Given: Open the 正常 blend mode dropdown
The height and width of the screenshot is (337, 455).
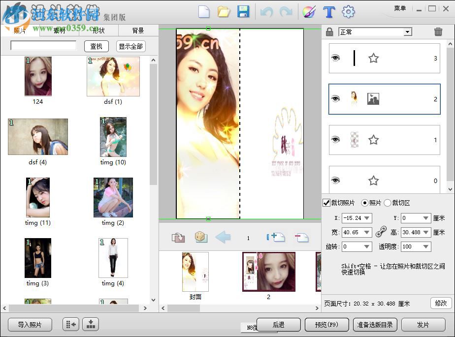Looking at the screenshot, I should (x=375, y=31).
